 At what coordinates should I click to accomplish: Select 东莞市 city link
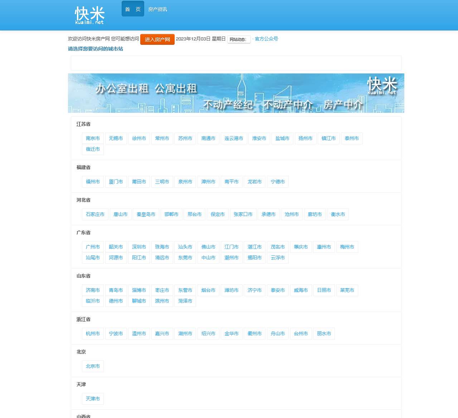185,258
